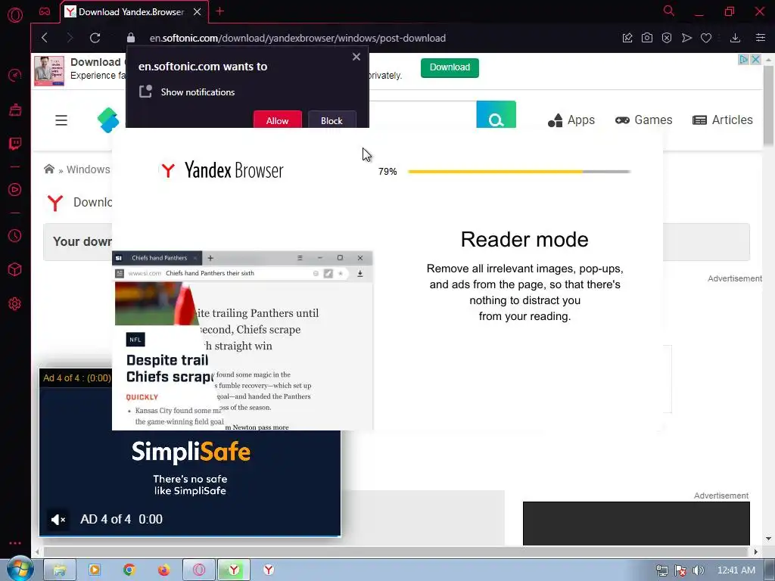The image size is (775, 581).
Task: Go back to previous page
Action: coord(45,38)
